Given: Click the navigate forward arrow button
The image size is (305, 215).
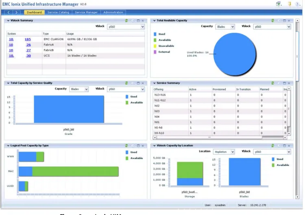Looking at the screenshot, I should pos(16,12).
